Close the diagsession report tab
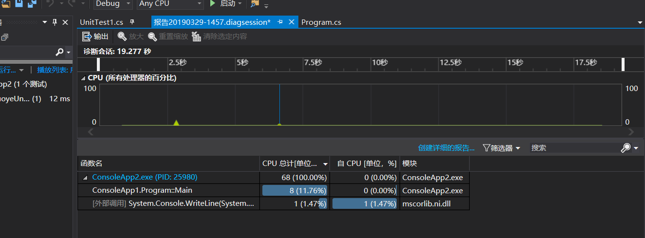The width and height of the screenshot is (645, 238). (x=292, y=22)
